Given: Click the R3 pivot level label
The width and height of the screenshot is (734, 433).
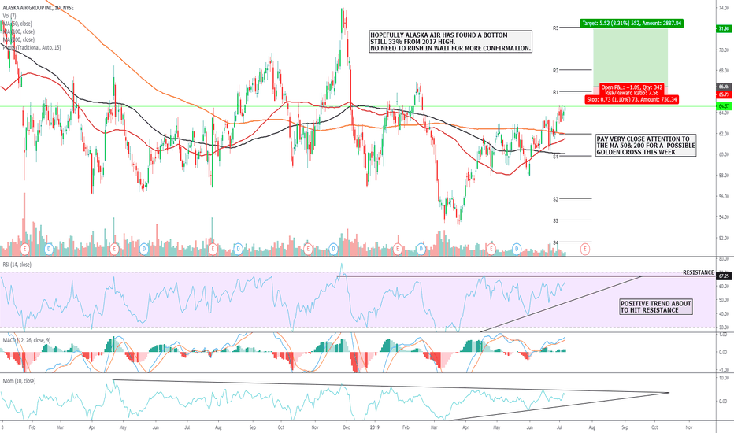Looking at the screenshot, I should pyautogui.click(x=555, y=28).
